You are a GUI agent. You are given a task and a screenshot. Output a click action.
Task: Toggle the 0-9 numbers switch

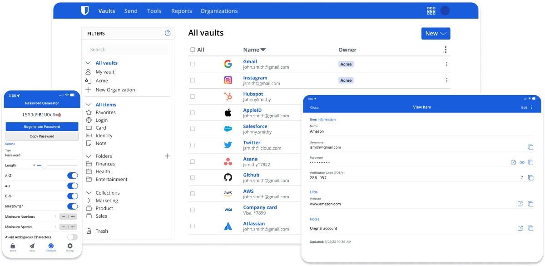[72, 196]
